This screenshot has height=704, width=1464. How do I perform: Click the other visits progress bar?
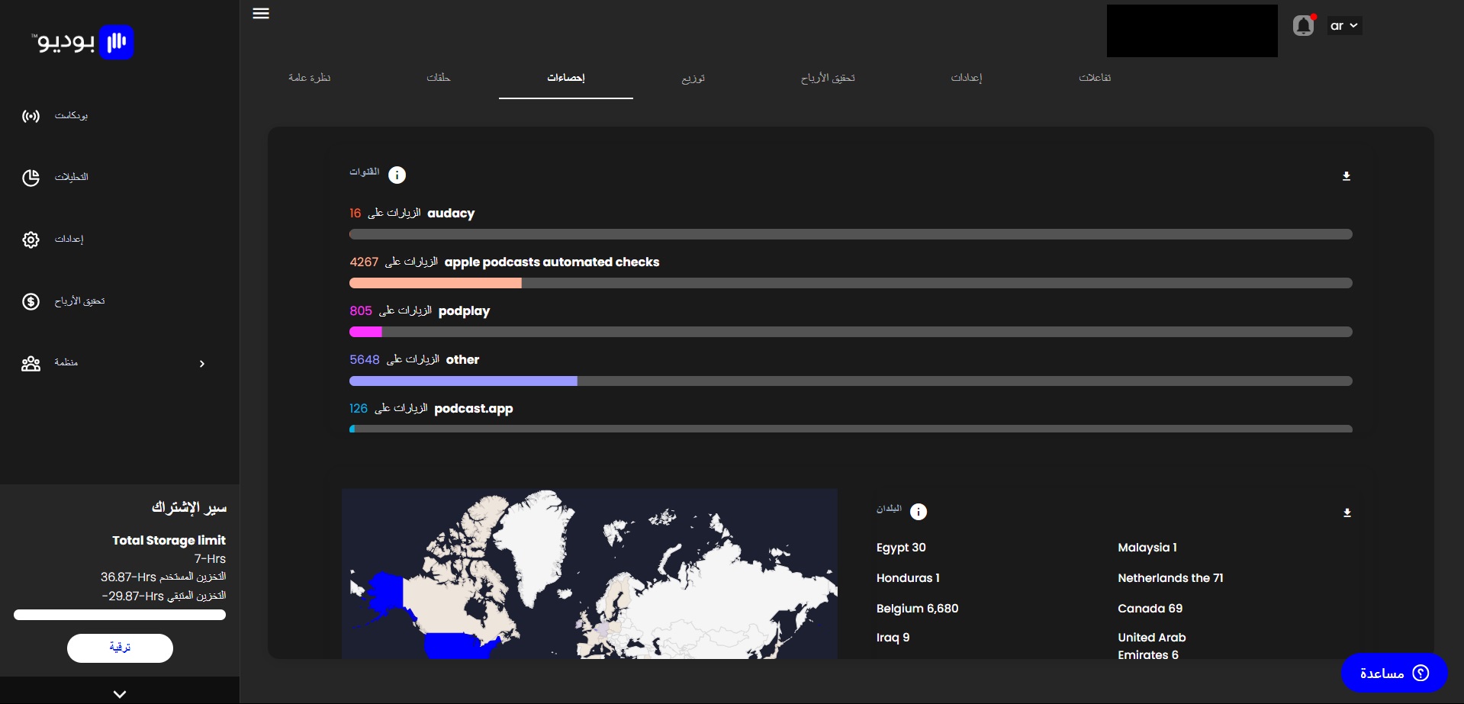click(851, 381)
